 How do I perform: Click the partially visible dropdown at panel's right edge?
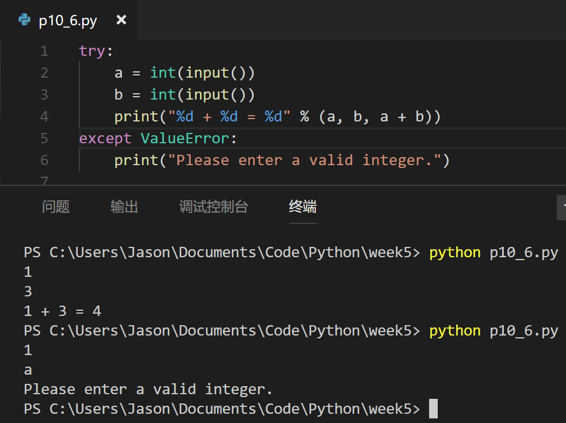(561, 208)
